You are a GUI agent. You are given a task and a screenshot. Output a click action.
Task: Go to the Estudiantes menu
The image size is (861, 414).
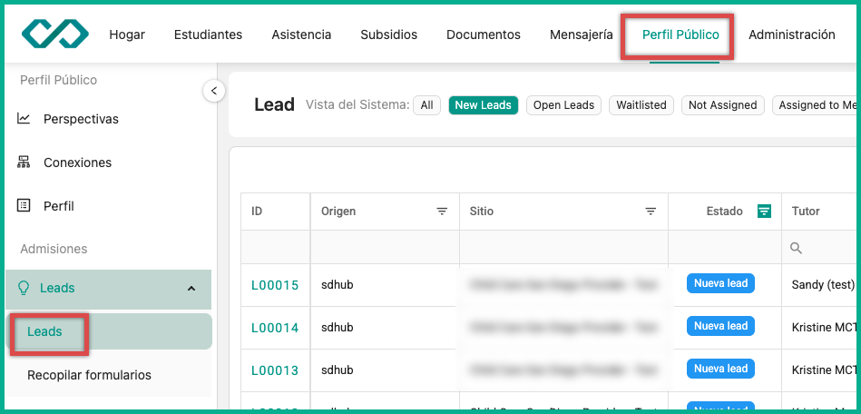(x=208, y=34)
